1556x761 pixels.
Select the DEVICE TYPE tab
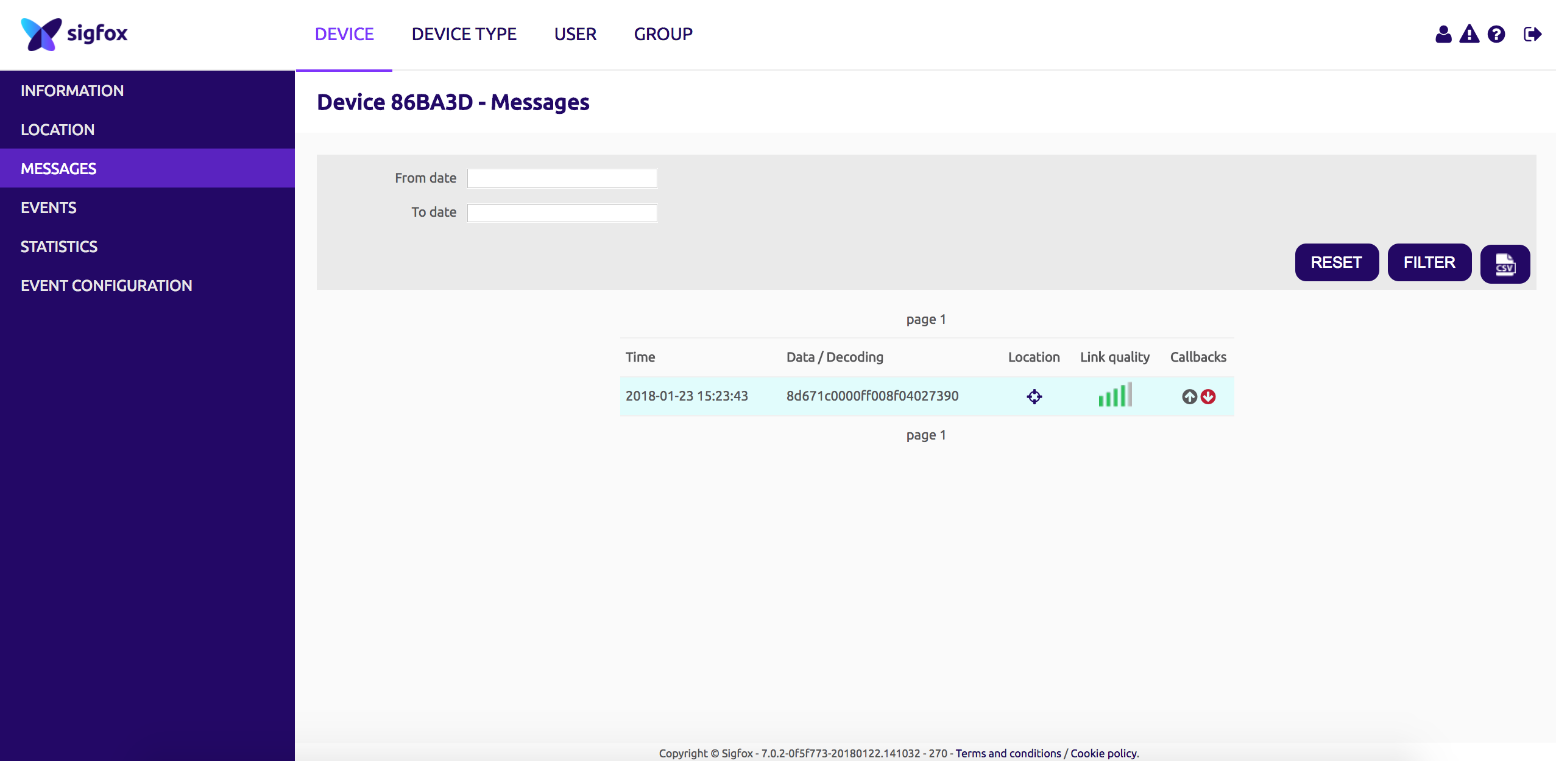point(464,33)
